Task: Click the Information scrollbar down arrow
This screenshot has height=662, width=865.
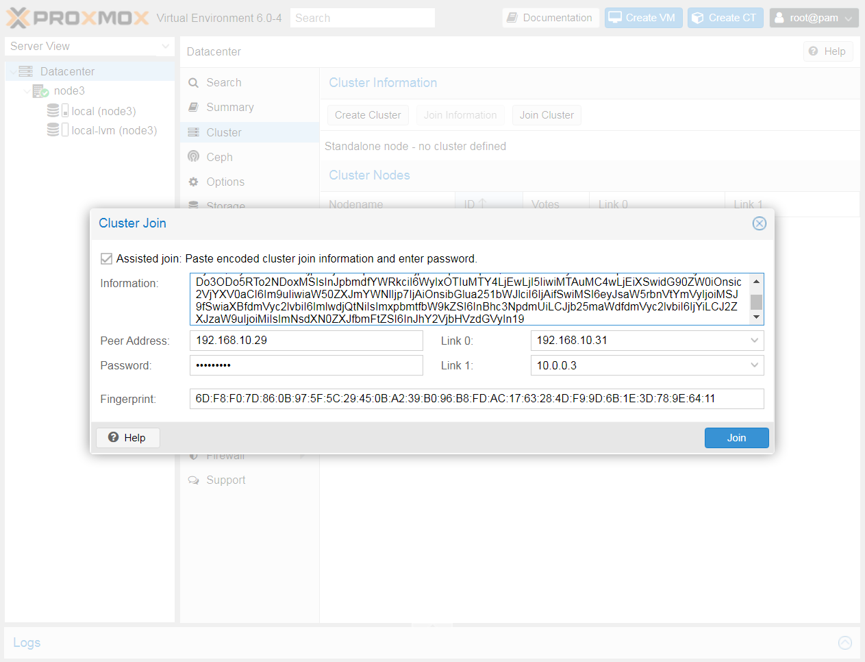Action: (x=756, y=317)
